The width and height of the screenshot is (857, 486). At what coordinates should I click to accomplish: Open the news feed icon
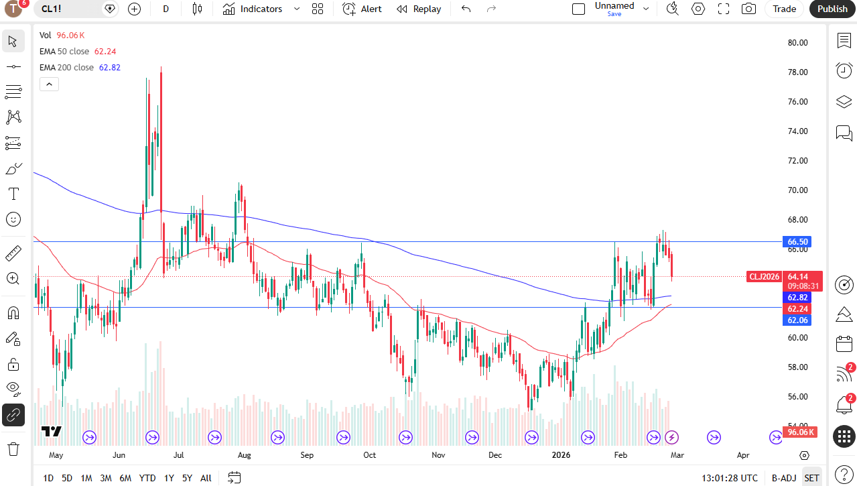[x=844, y=375]
